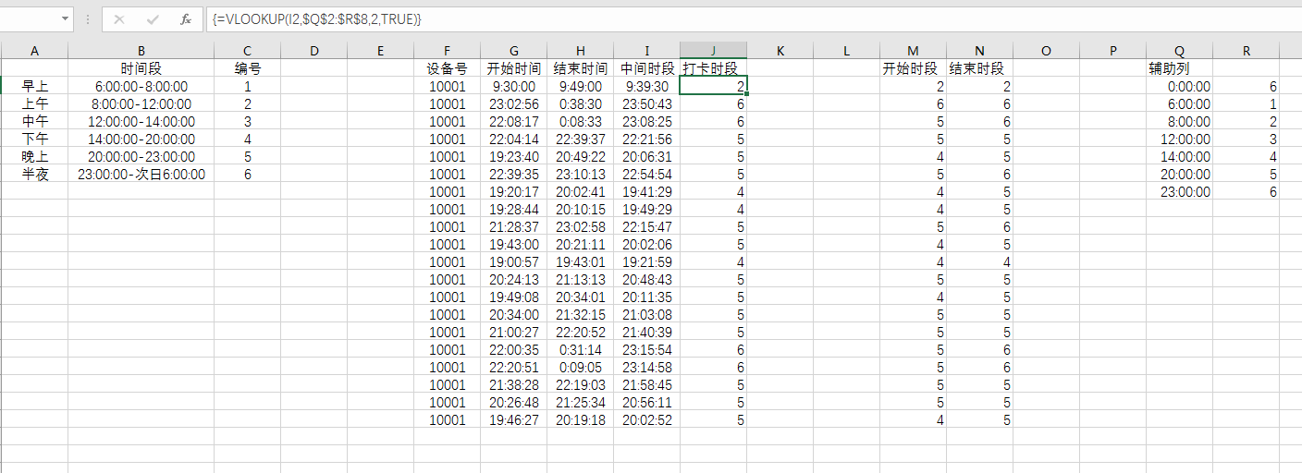Click the 打卡时段 header cell
Screen dimensions: 1302x473
click(713, 68)
